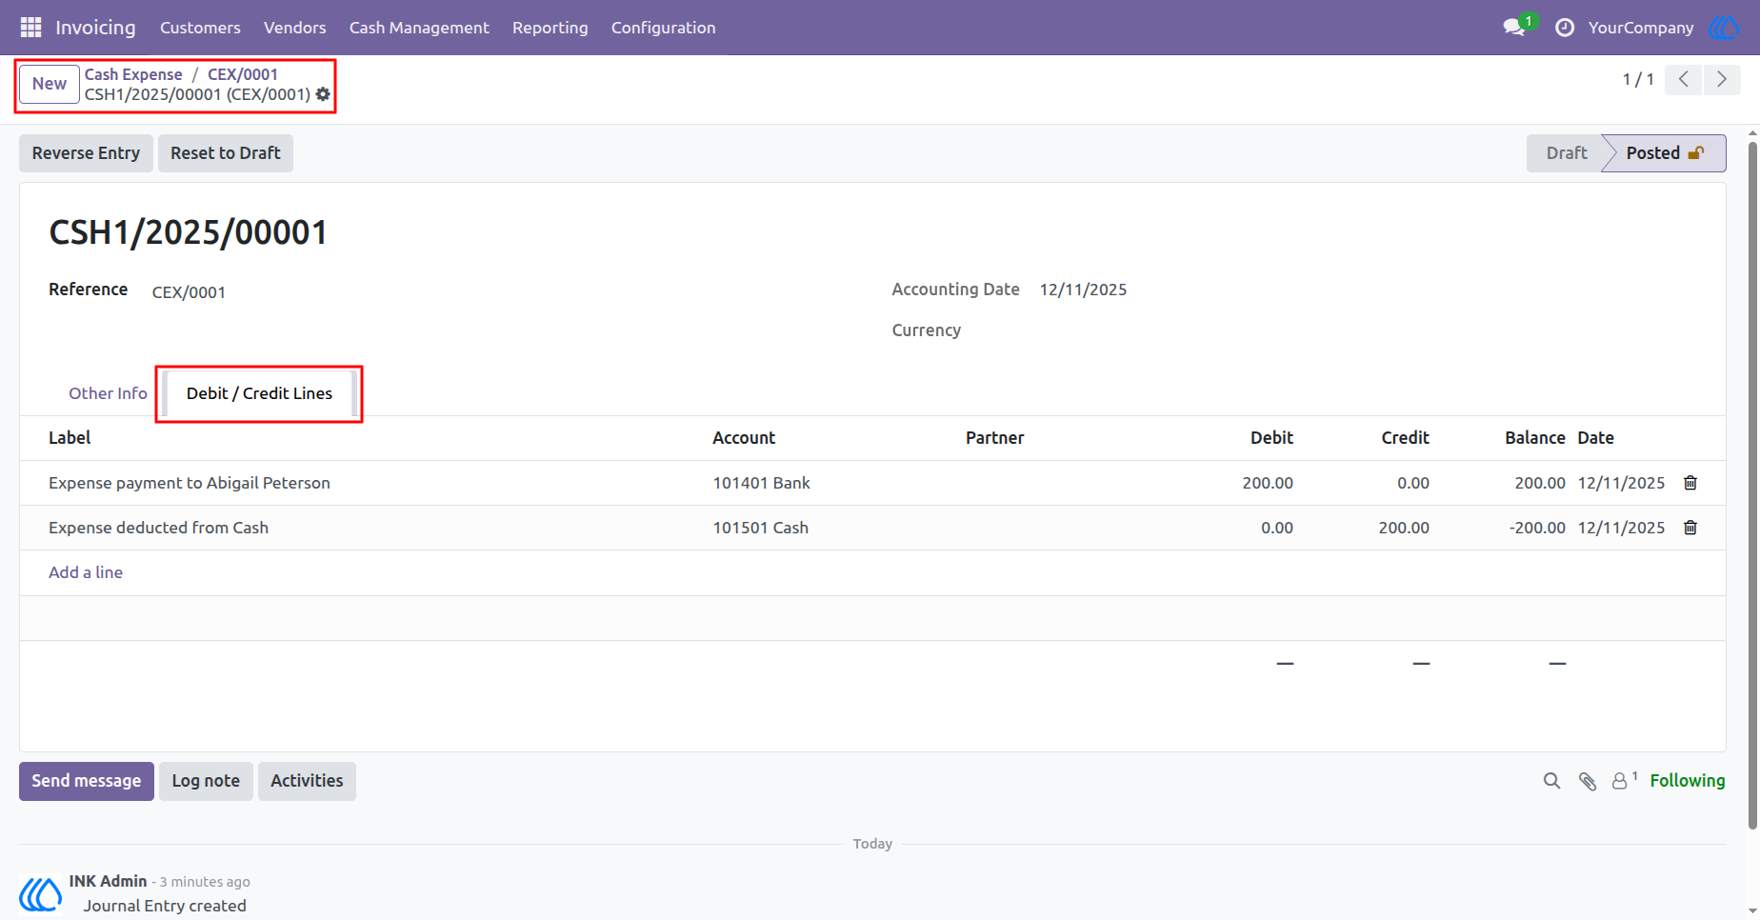This screenshot has height=920, width=1760.
Task: Click the page vertical scrollbar
Action: [x=1752, y=486]
